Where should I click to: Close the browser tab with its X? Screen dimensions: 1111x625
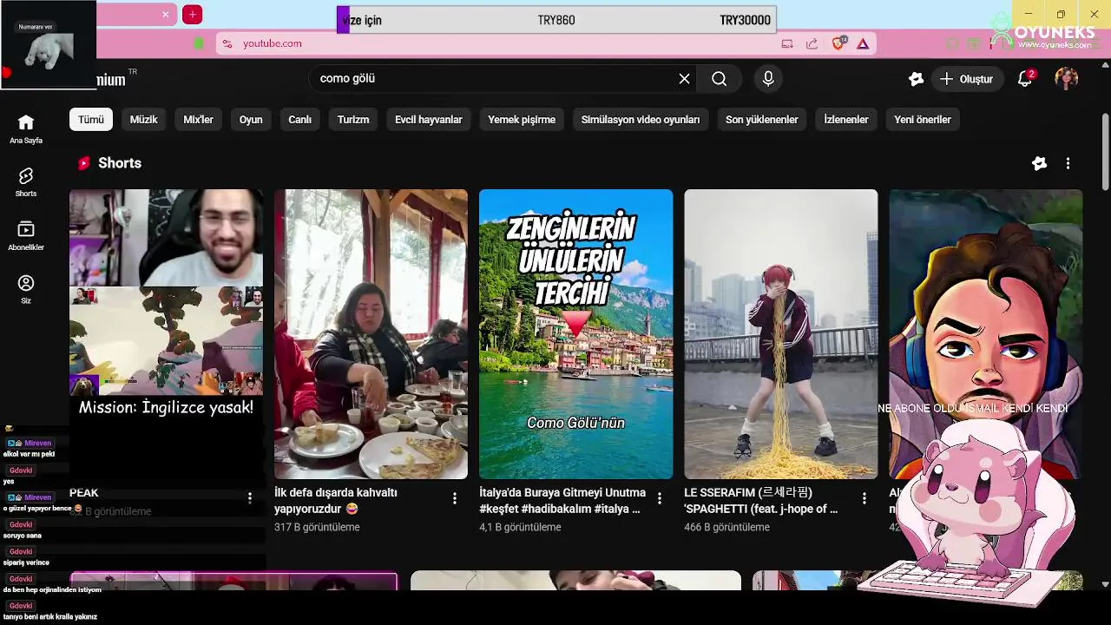pos(166,14)
